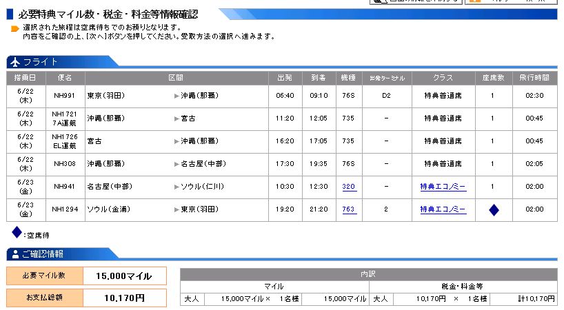Select flight number NH1294
This screenshot has height=310, width=564.
point(65,209)
